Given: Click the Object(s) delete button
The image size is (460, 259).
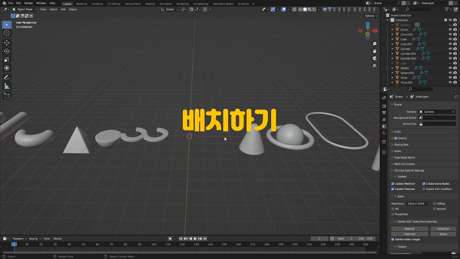Looking at the screenshot, I should pos(410,234).
